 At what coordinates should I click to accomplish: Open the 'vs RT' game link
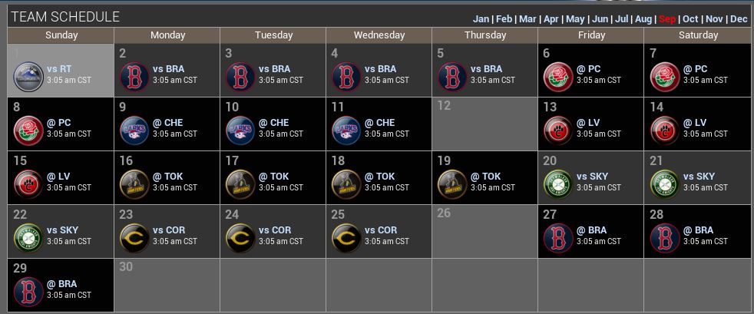click(x=59, y=69)
